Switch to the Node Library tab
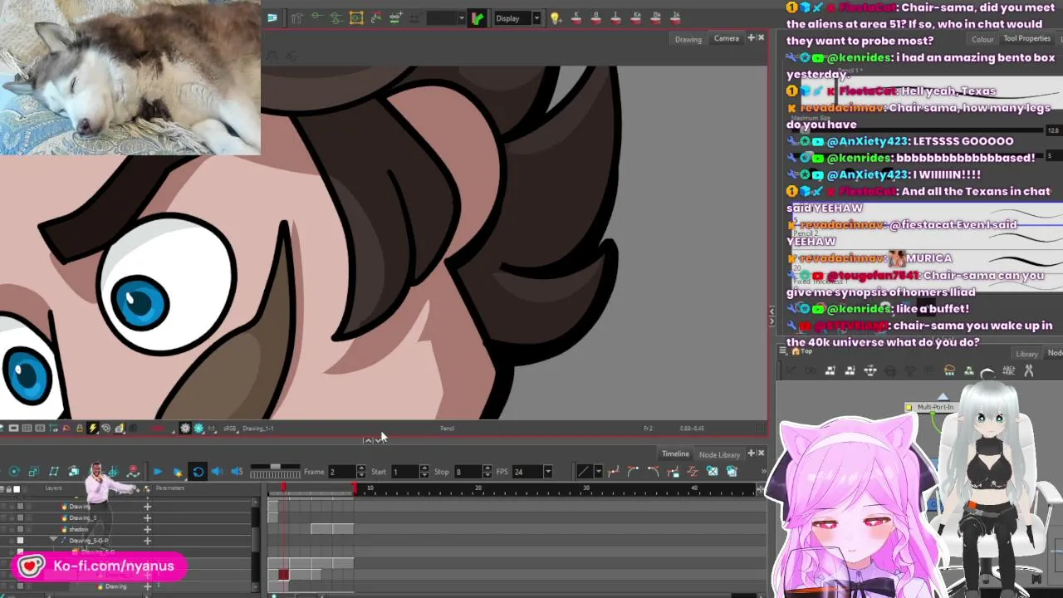 (x=719, y=454)
